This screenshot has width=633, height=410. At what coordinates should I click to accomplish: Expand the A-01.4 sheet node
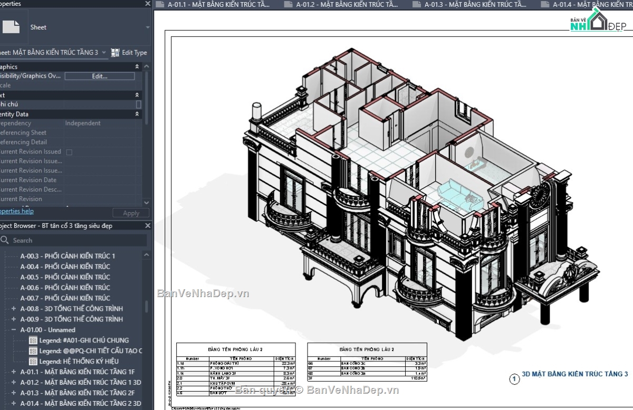pos(14,404)
